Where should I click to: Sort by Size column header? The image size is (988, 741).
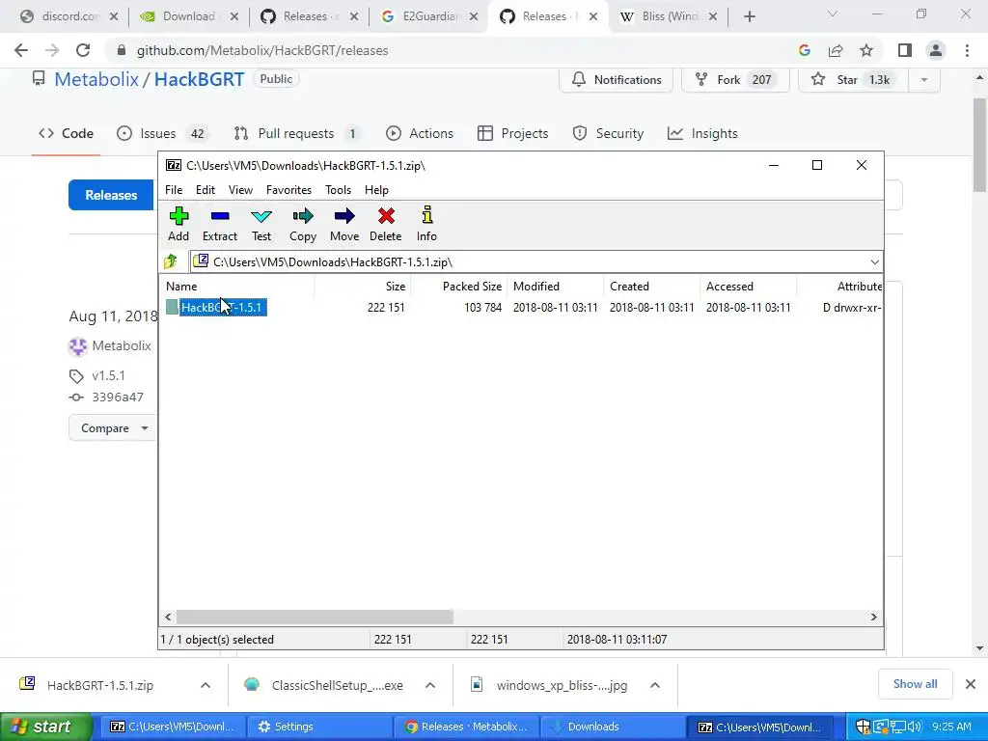click(x=363, y=286)
